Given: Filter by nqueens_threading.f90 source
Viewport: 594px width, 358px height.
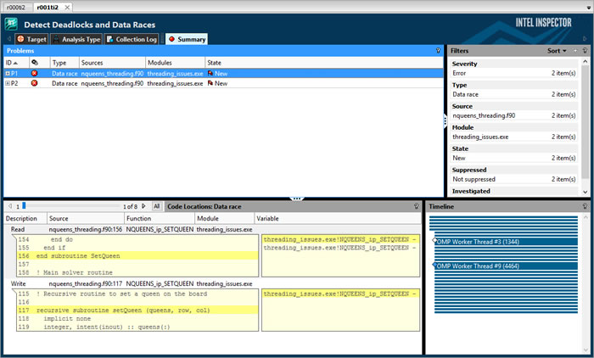Looking at the screenshot, I should 484,115.
